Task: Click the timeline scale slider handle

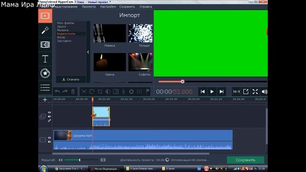Action: point(80,160)
